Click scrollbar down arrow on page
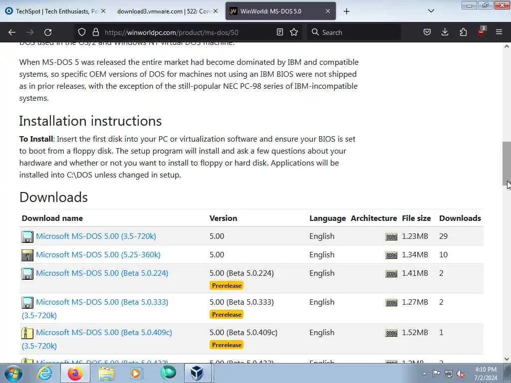Image resolution: width=511 pixels, height=383 pixels. pos(507,359)
